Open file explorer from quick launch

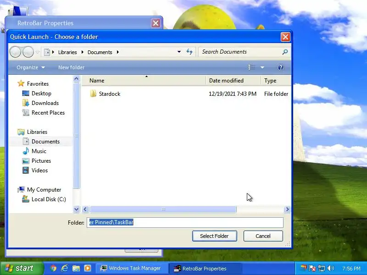click(x=76, y=268)
